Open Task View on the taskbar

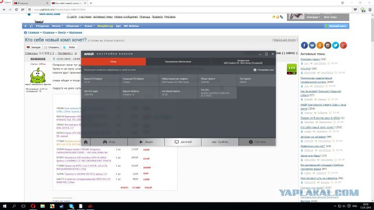click(23, 206)
